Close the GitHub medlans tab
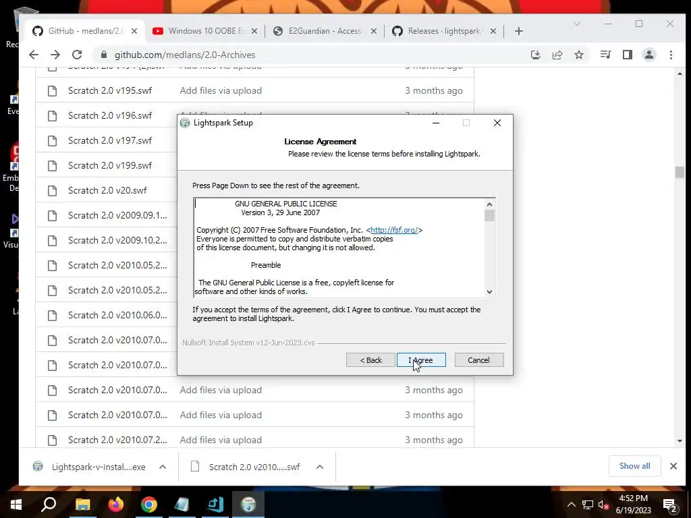Screen dimensions: 691x518 (134, 31)
